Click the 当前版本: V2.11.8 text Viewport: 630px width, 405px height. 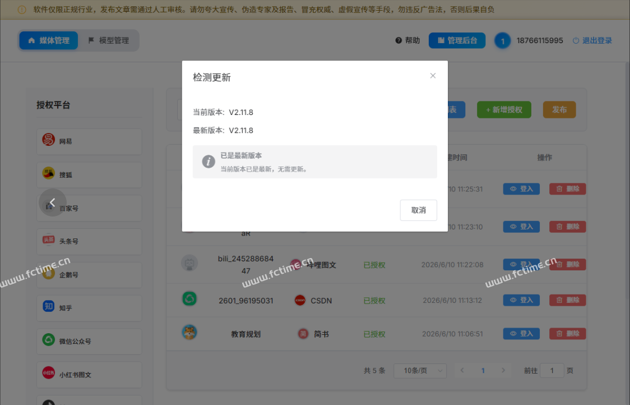click(x=223, y=112)
